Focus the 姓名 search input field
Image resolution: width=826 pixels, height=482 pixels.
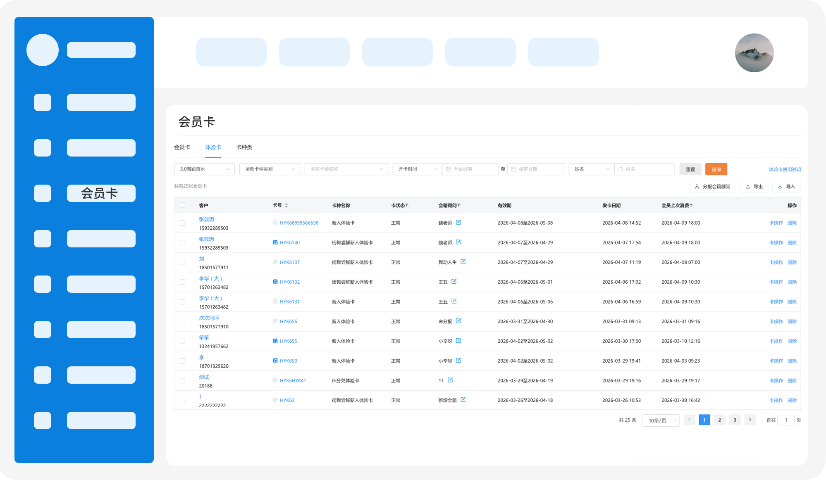pyautogui.click(x=645, y=169)
